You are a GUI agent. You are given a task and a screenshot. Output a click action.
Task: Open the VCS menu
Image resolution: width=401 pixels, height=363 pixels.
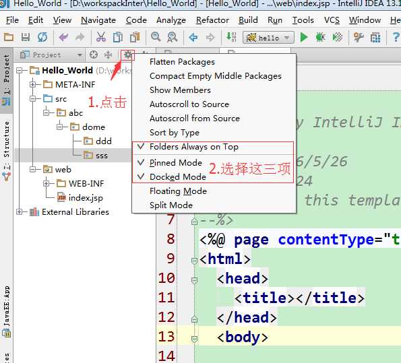[x=332, y=20]
